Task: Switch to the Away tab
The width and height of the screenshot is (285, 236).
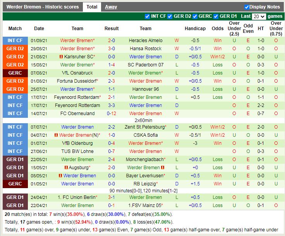Action: 111,7
